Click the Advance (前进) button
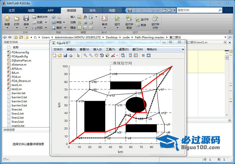 pos(141,25)
